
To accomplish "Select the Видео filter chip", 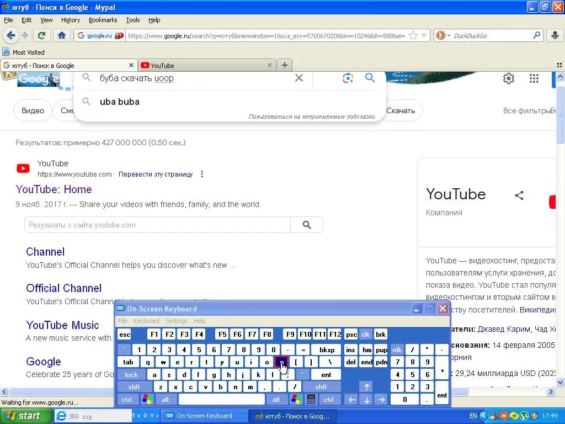I will click(x=33, y=110).
